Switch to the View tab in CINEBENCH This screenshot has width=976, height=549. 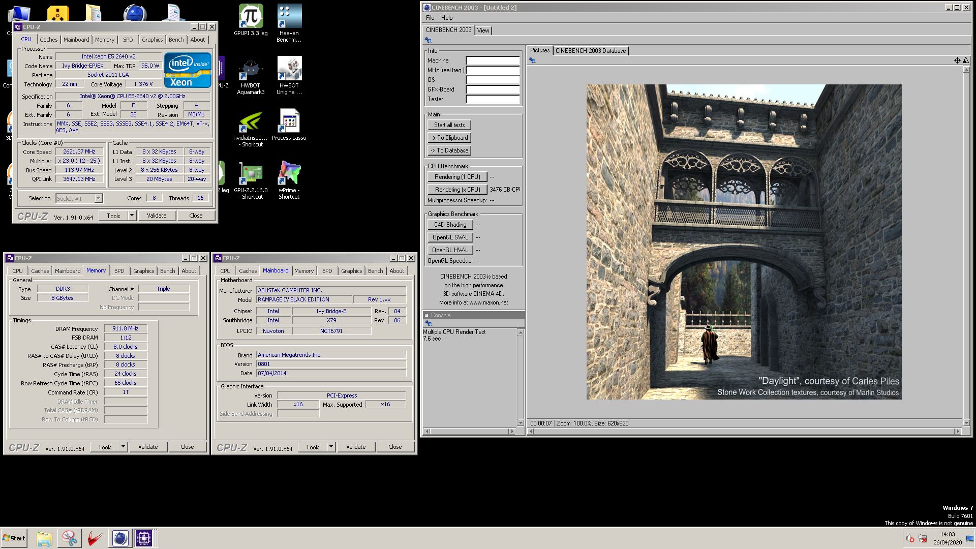483,30
